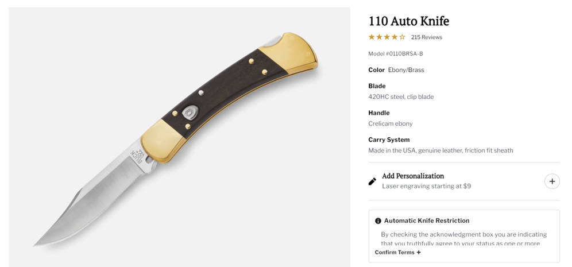Click the Automatic Knife Restriction heading
The width and height of the screenshot is (572, 267).
pyautogui.click(x=427, y=220)
